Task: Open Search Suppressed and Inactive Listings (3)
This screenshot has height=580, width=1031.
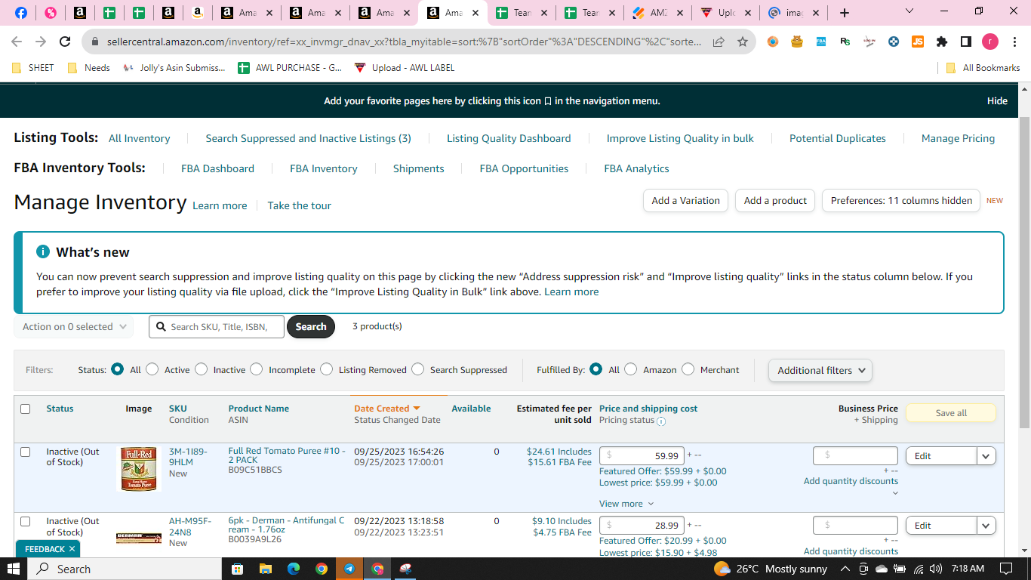Action: pos(309,138)
